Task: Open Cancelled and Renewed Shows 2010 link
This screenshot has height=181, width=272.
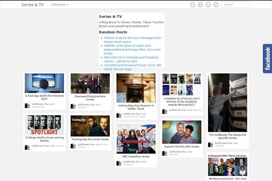Action: 133,67
